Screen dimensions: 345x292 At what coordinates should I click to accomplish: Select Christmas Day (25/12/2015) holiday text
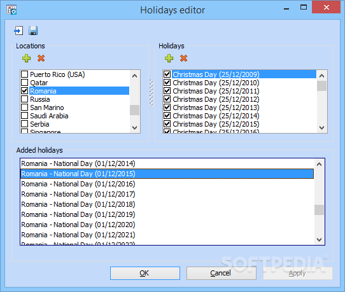(216, 124)
